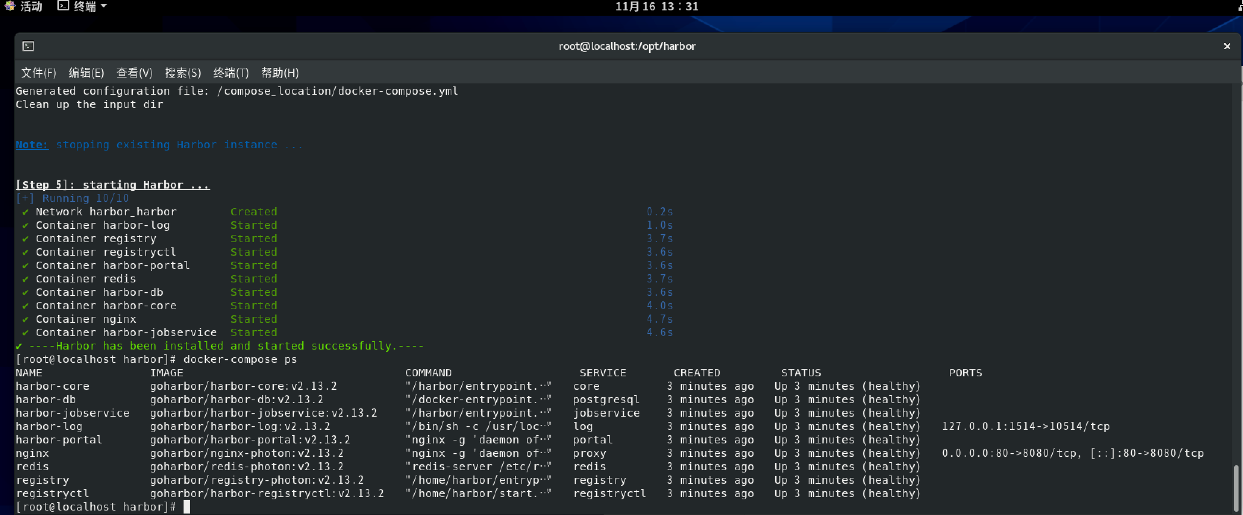Click the 活动 Activities button
The width and height of the screenshot is (1243, 515).
pos(31,6)
